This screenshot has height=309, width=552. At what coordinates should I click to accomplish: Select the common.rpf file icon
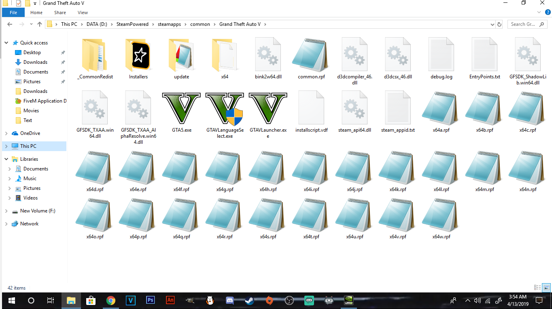coord(311,55)
